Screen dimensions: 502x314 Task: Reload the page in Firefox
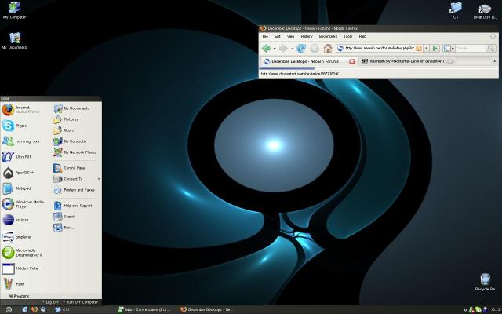(301, 49)
